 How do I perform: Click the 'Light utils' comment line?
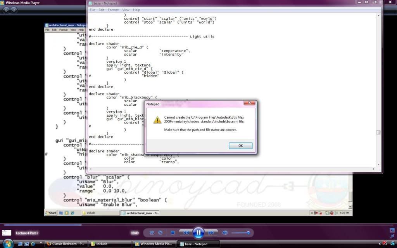[x=152, y=37]
